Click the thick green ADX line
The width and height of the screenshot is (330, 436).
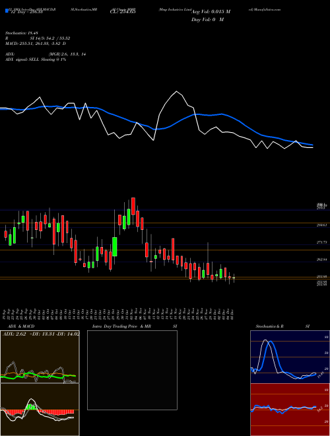[38, 376]
